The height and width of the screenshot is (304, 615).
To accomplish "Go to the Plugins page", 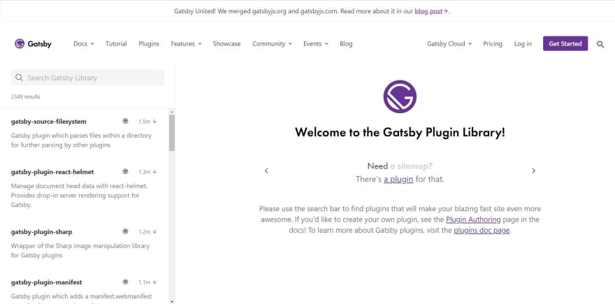I will click(x=149, y=44).
